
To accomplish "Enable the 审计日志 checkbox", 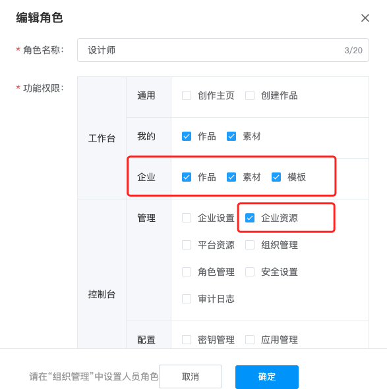I will coord(187,299).
